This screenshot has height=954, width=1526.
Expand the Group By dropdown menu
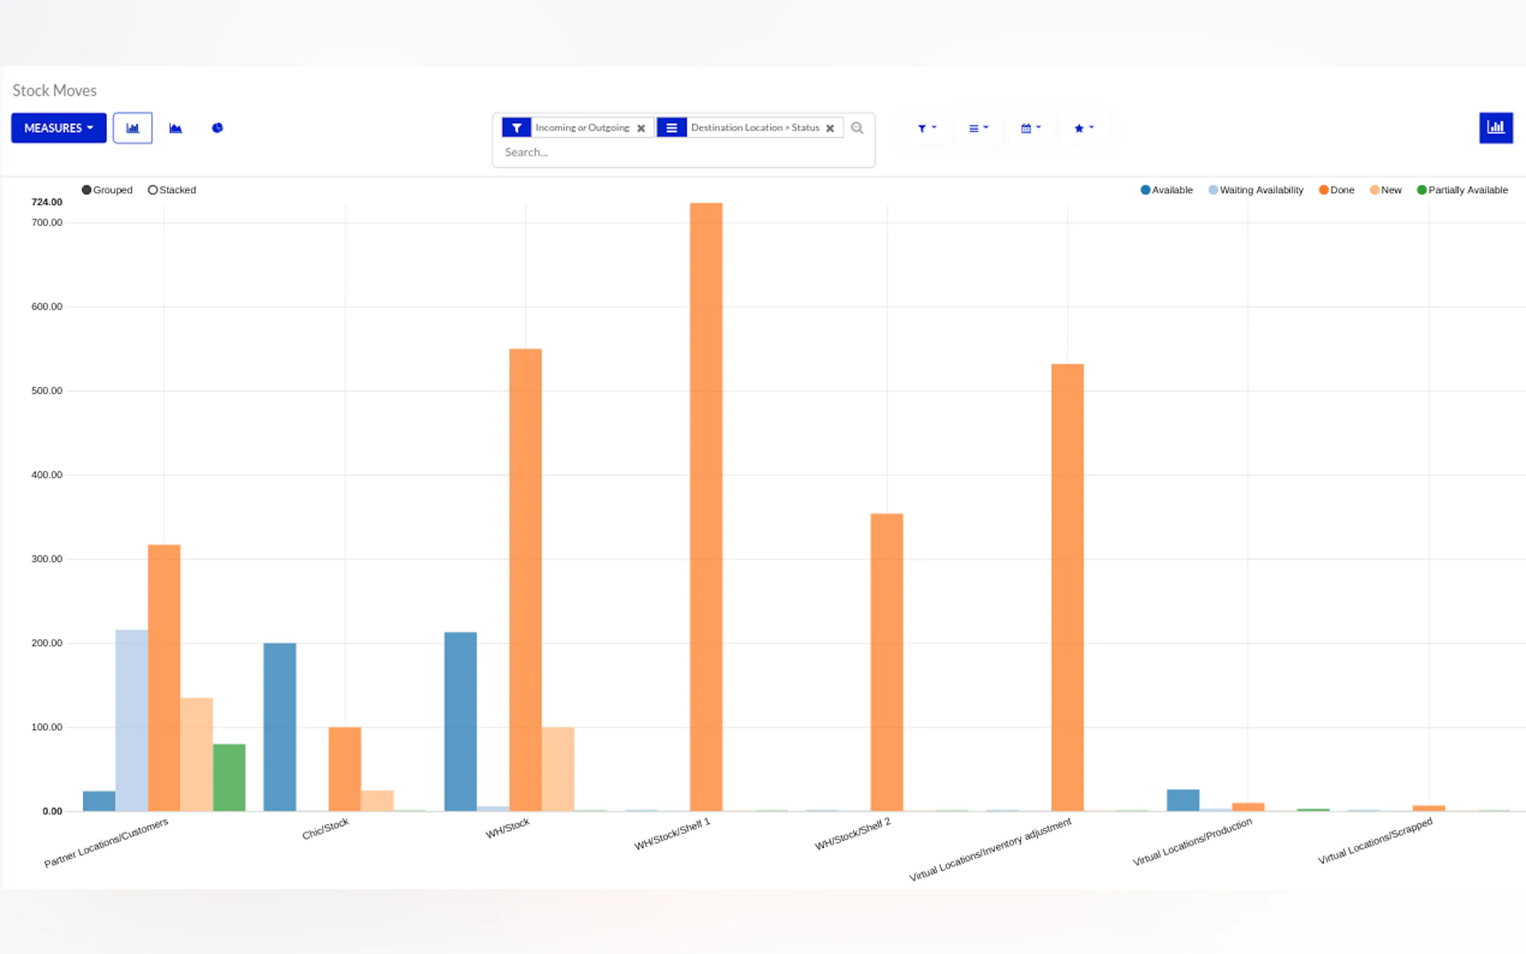pyautogui.click(x=979, y=128)
